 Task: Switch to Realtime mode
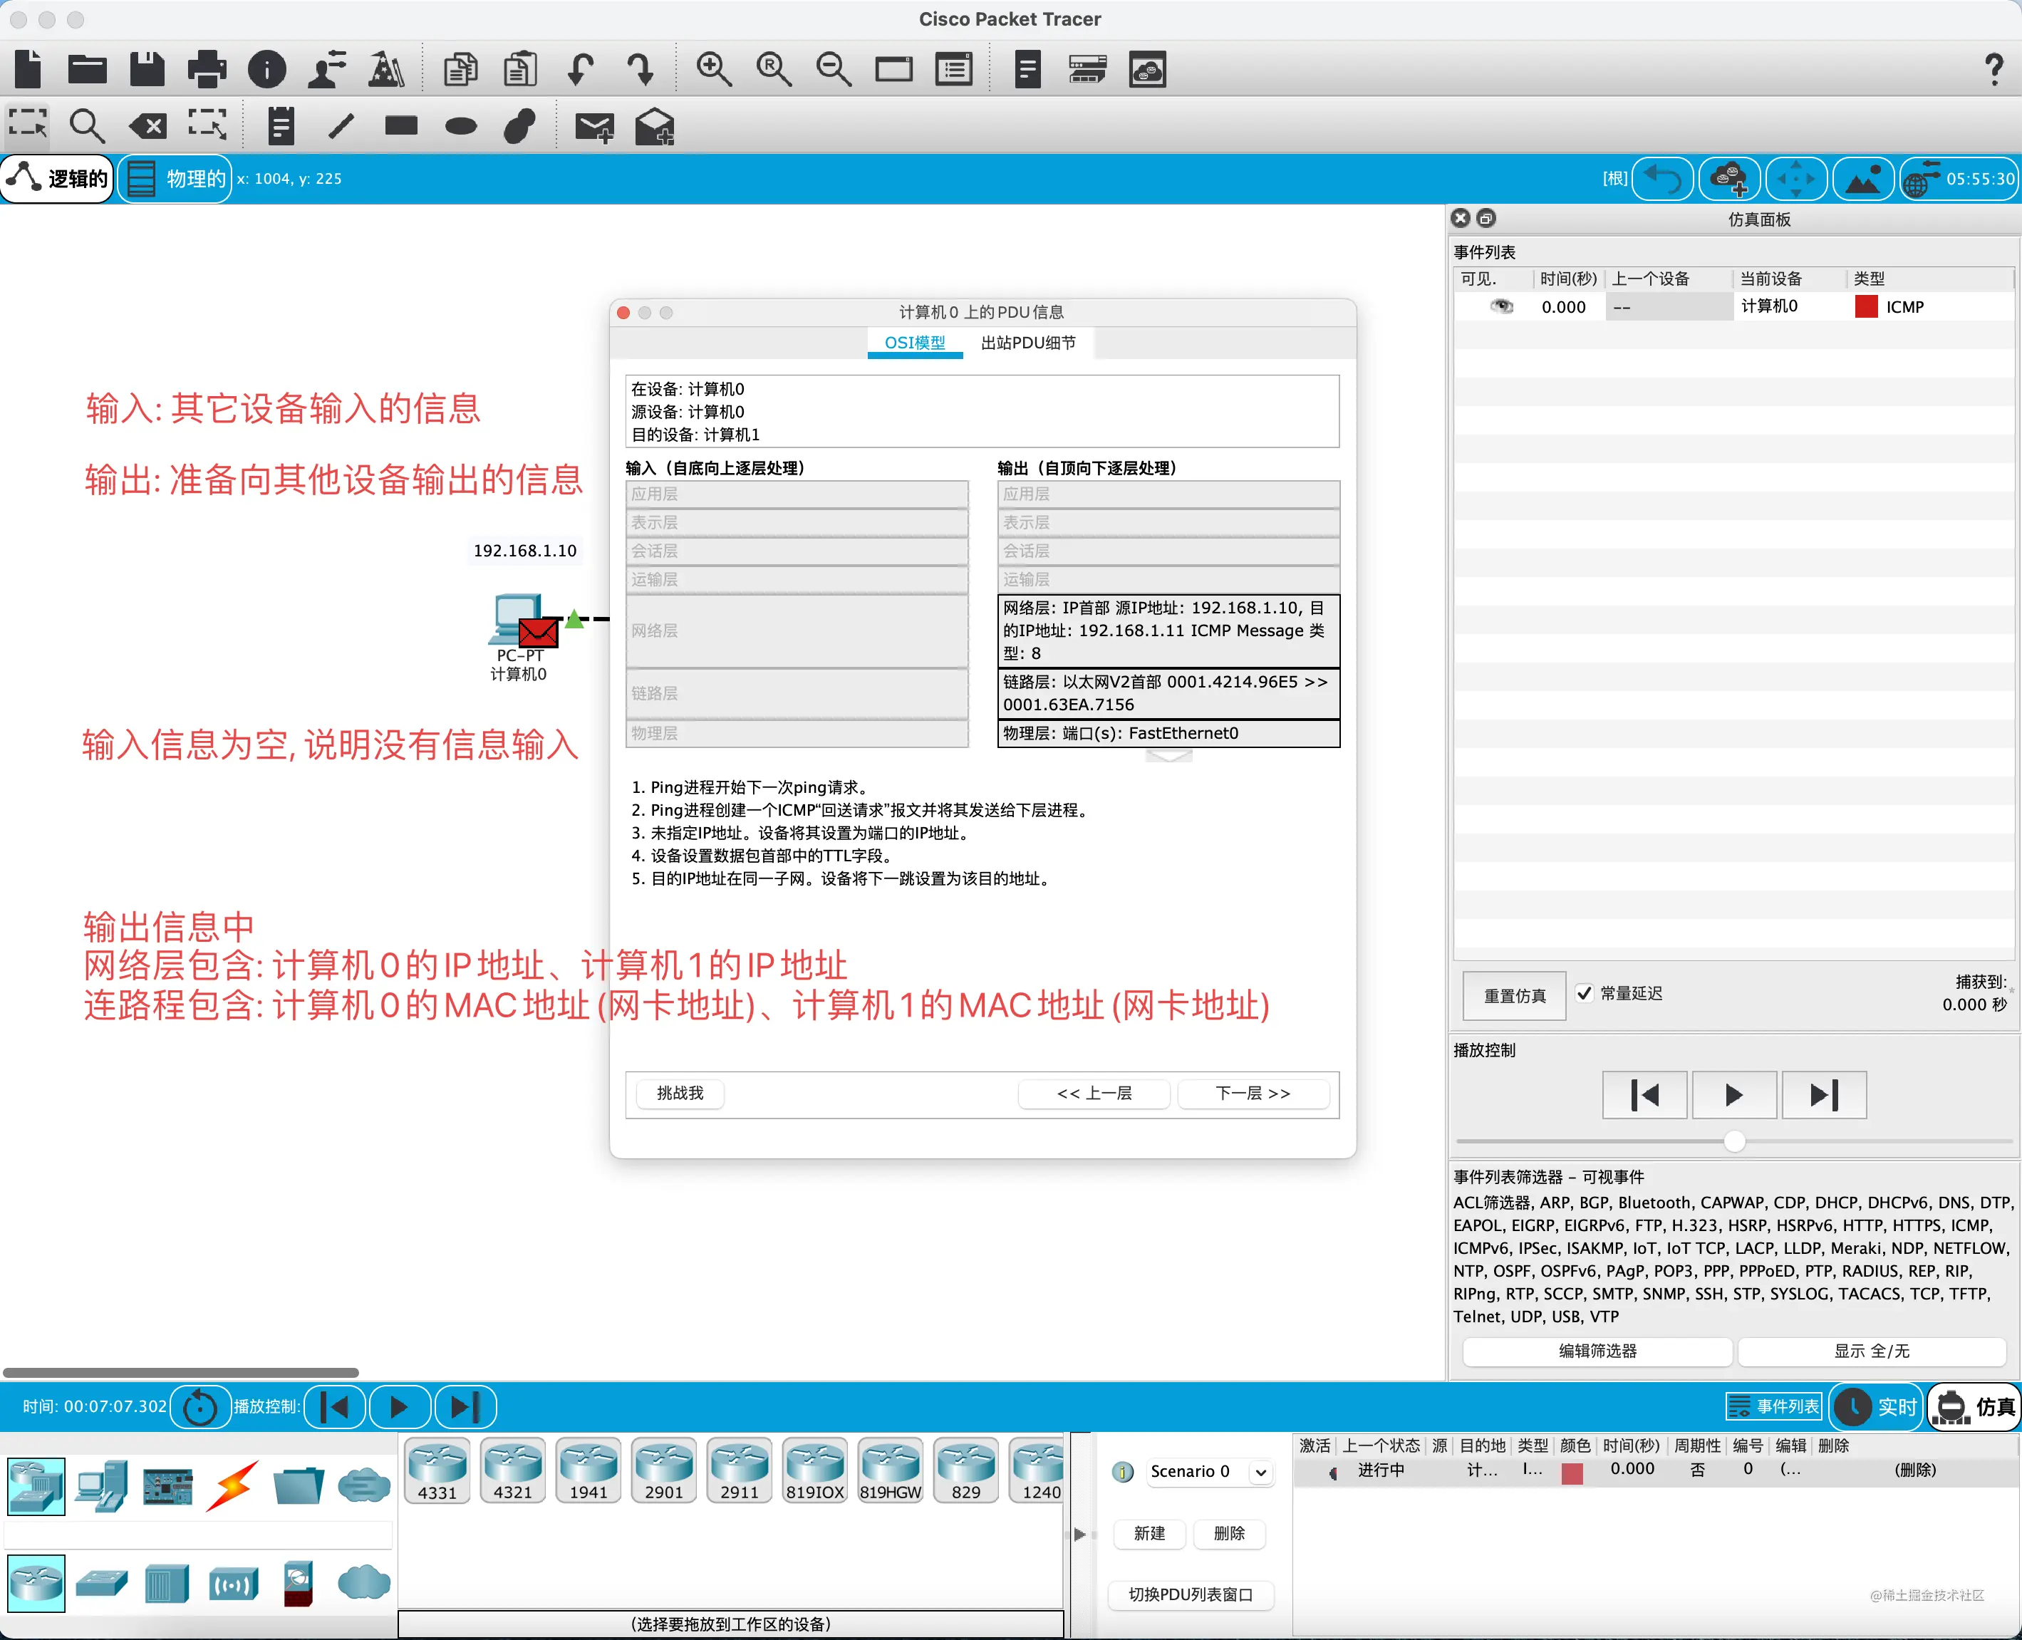pyautogui.click(x=1877, y=1406)
